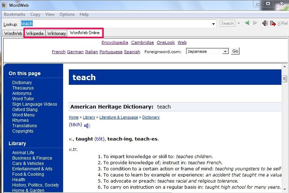
Task: Open the X-Ref tool
Action: pos(283,23)
